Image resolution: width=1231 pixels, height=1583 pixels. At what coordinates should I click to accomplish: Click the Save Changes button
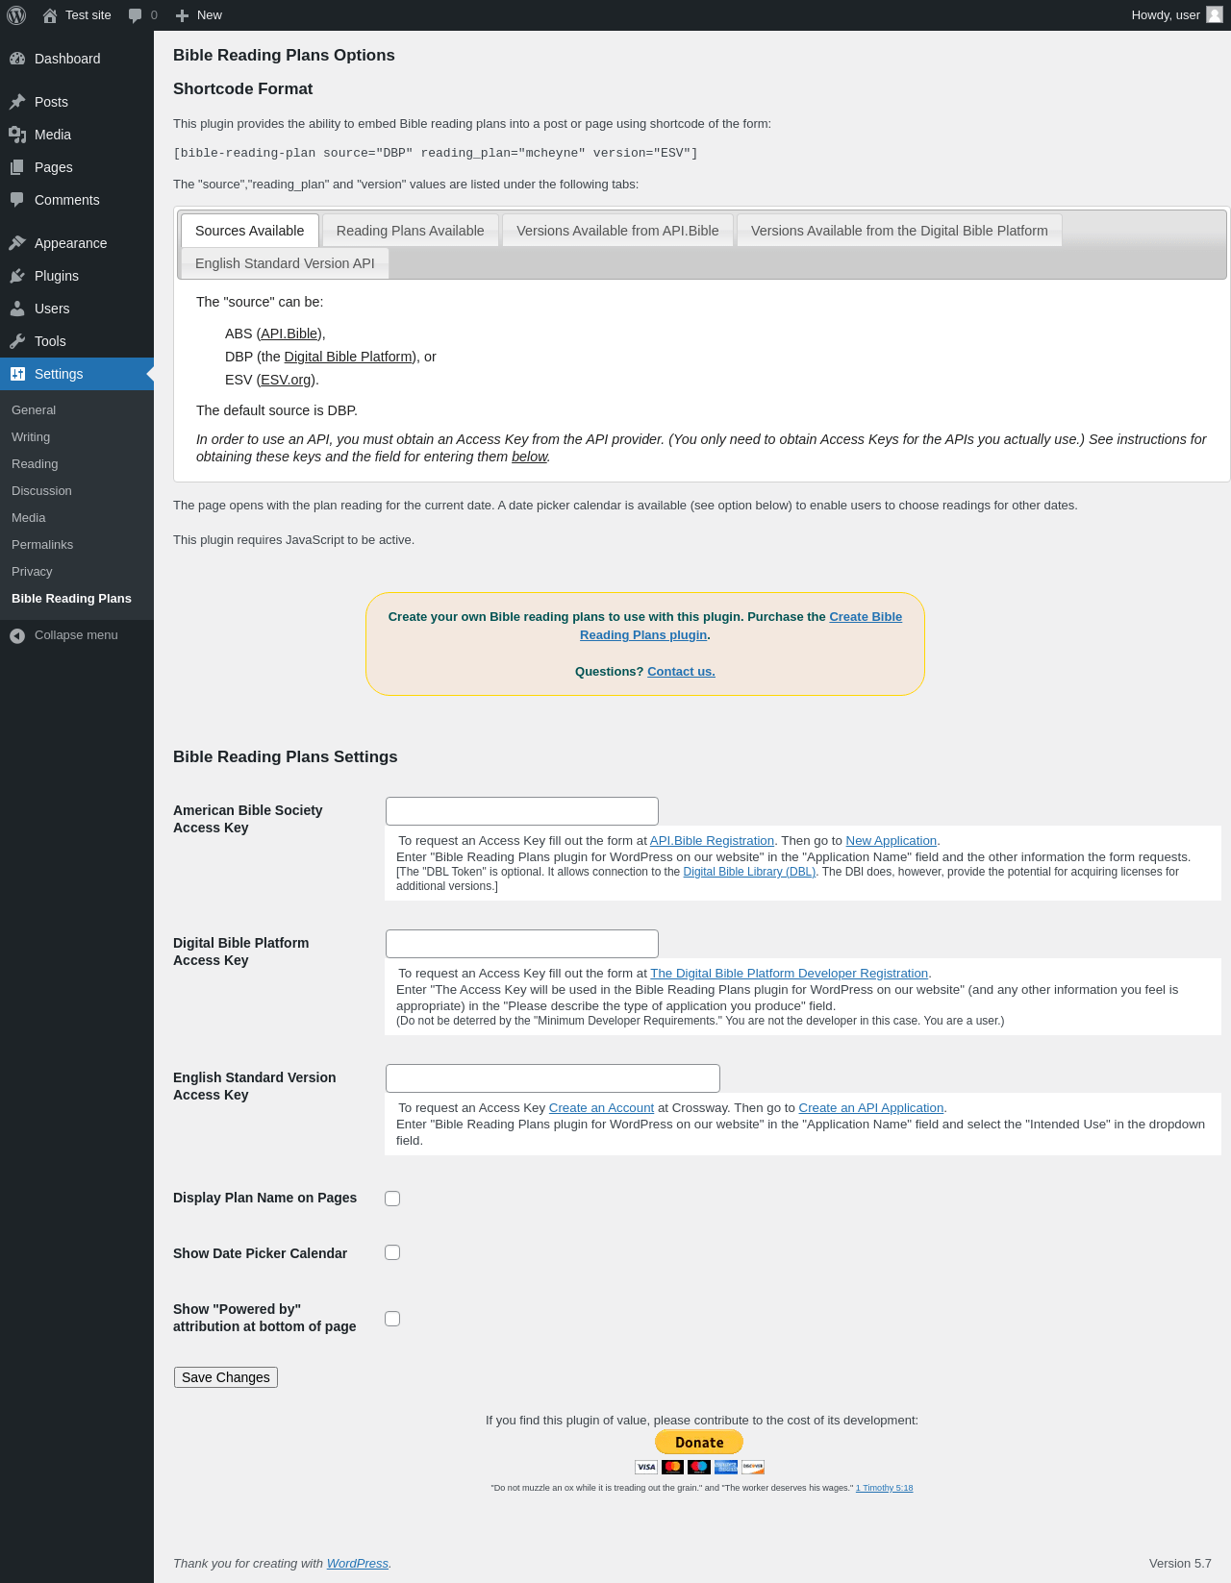226,1377
